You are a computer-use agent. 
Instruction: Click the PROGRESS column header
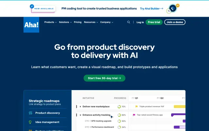tap(120, 98)
